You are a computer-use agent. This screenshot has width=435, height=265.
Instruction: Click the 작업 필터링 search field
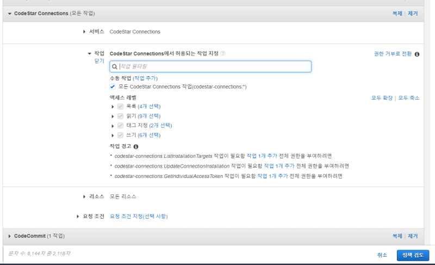(210, 66)
